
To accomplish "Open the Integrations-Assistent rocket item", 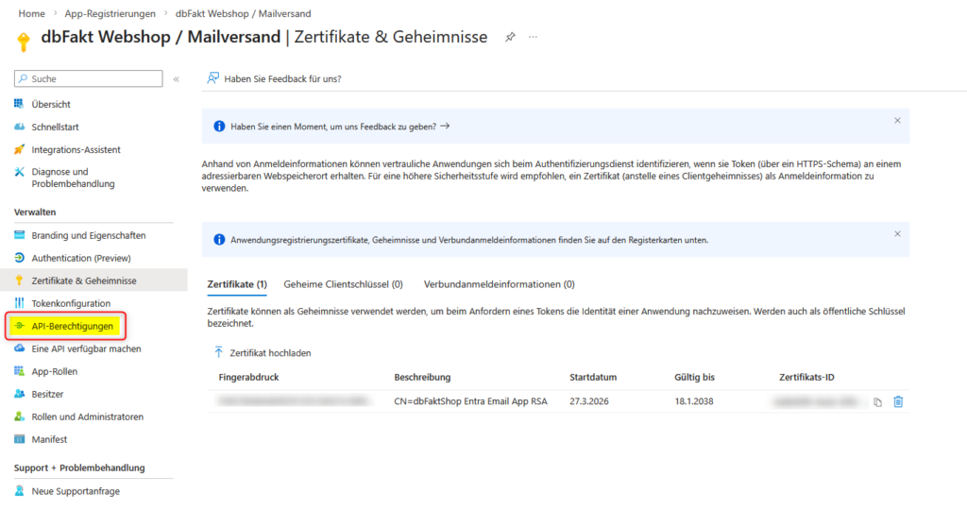I will 76,149.
